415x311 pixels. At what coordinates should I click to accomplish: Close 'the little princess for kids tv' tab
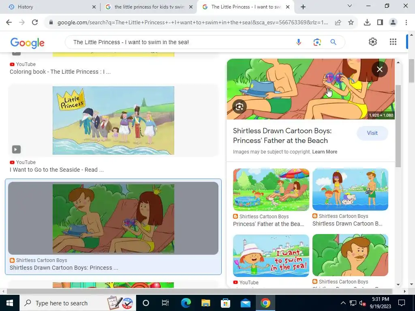point(191,7)
